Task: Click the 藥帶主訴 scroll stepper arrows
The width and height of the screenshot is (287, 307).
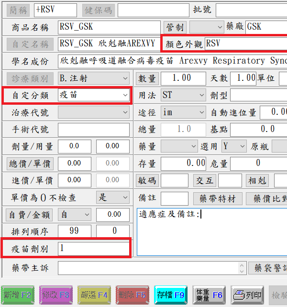Action: pos(242,268)
